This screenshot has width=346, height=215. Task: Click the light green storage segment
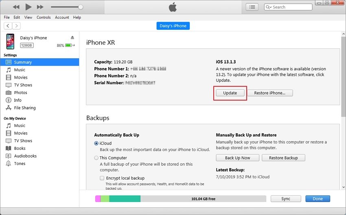coord(105,199)
